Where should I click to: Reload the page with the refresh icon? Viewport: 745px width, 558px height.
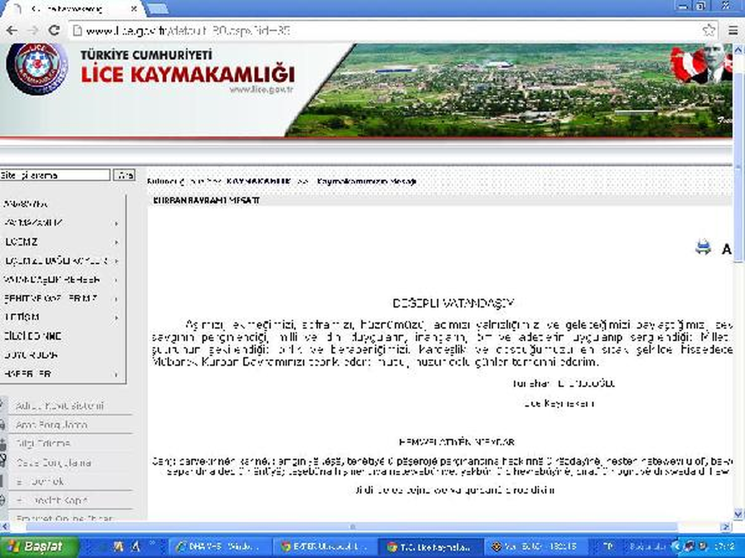(54, 30)
